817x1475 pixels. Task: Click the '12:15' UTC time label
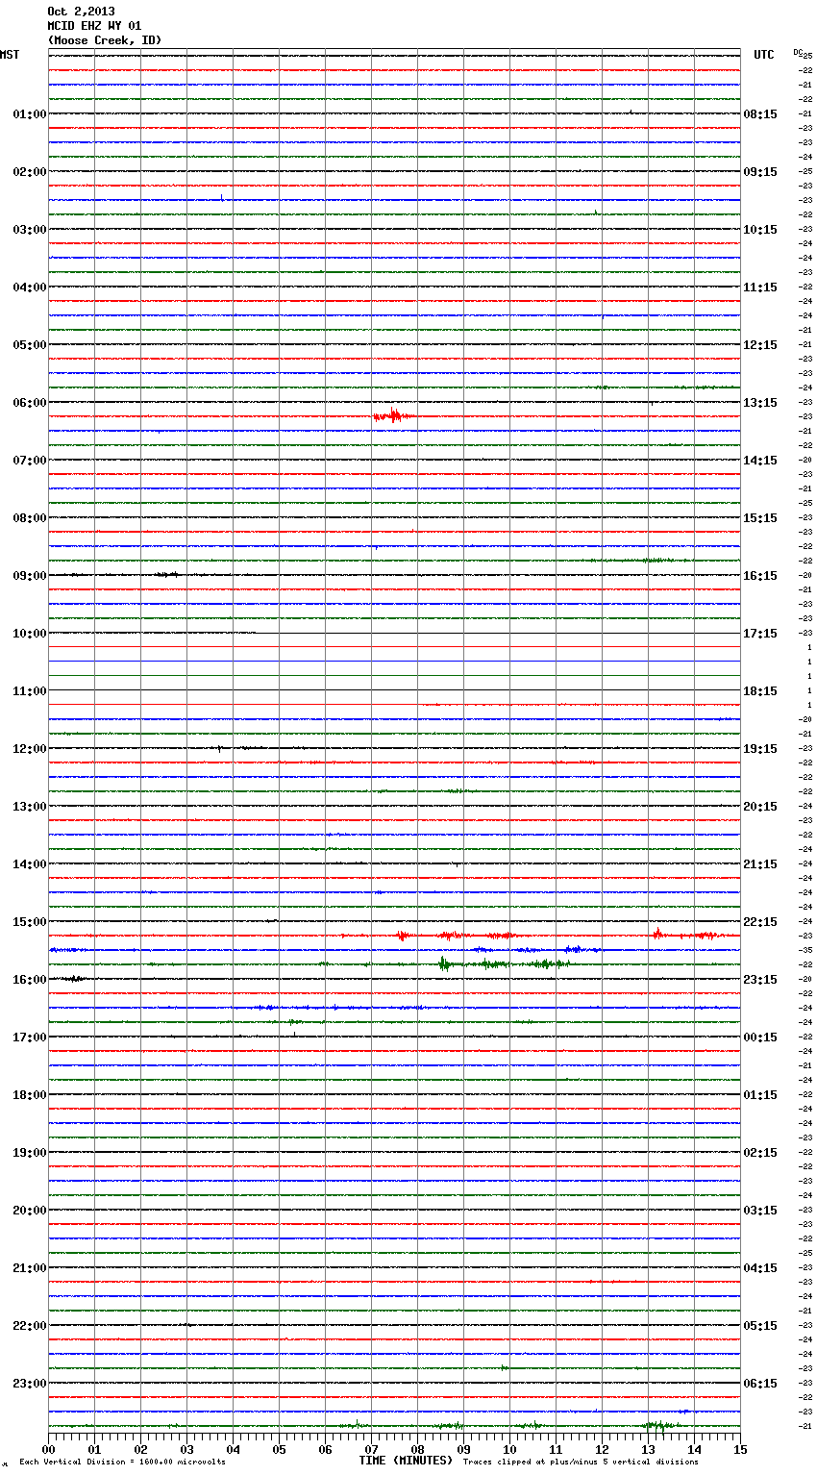(760, 345)
